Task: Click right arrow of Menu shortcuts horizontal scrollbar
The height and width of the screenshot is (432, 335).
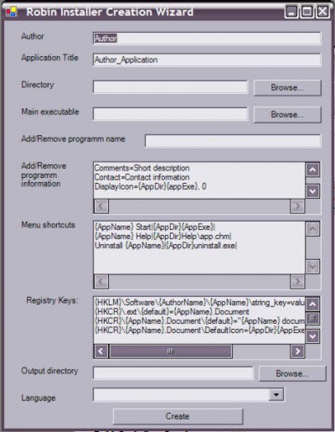Action: pos(297,281)
